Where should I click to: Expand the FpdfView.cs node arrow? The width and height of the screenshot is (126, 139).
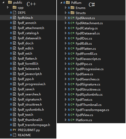coord(66,115)
